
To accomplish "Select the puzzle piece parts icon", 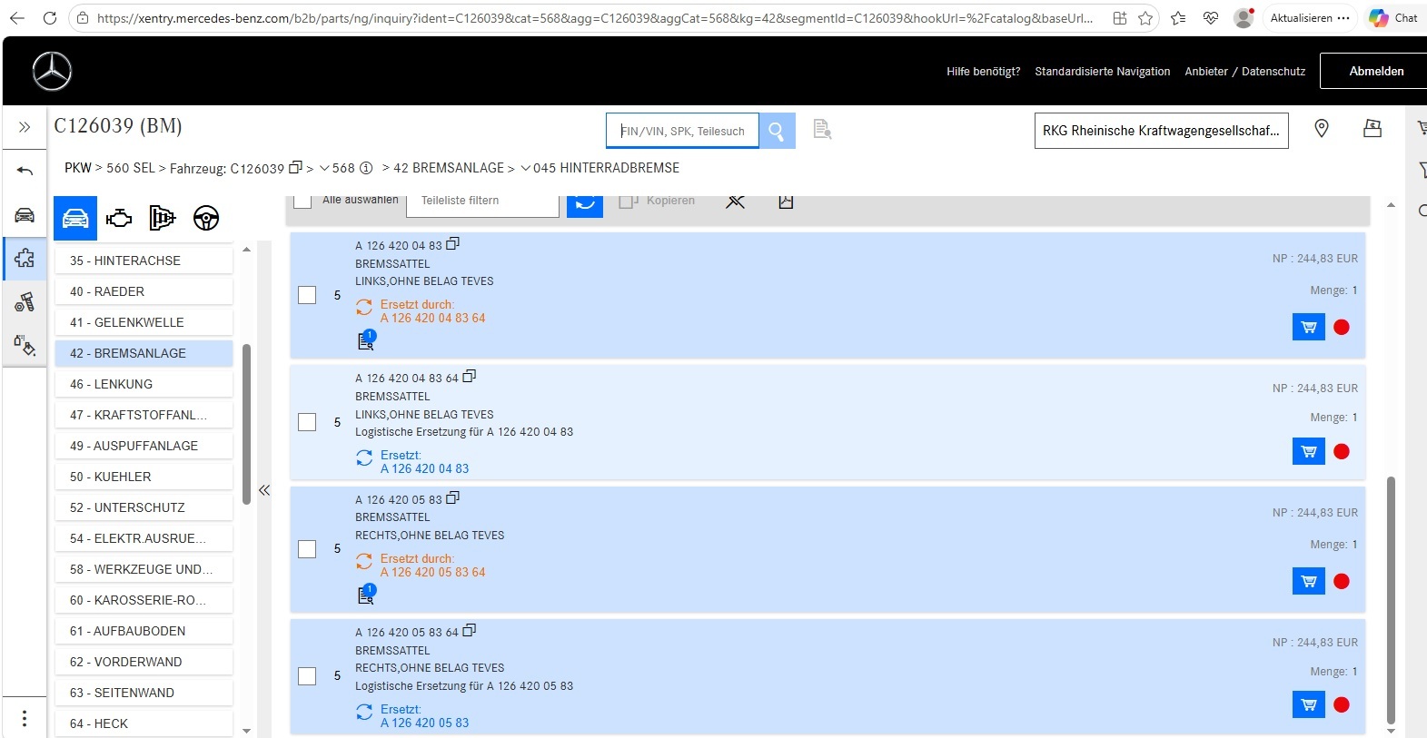I will click(25, 258).
